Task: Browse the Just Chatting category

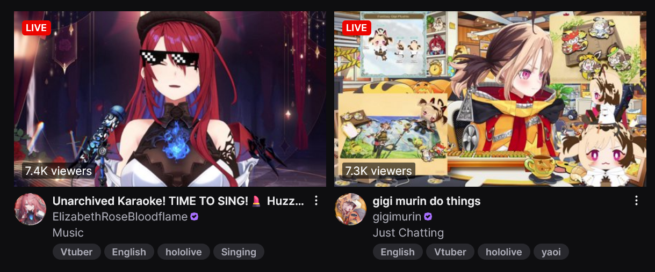Action: [x=408, y=233]
